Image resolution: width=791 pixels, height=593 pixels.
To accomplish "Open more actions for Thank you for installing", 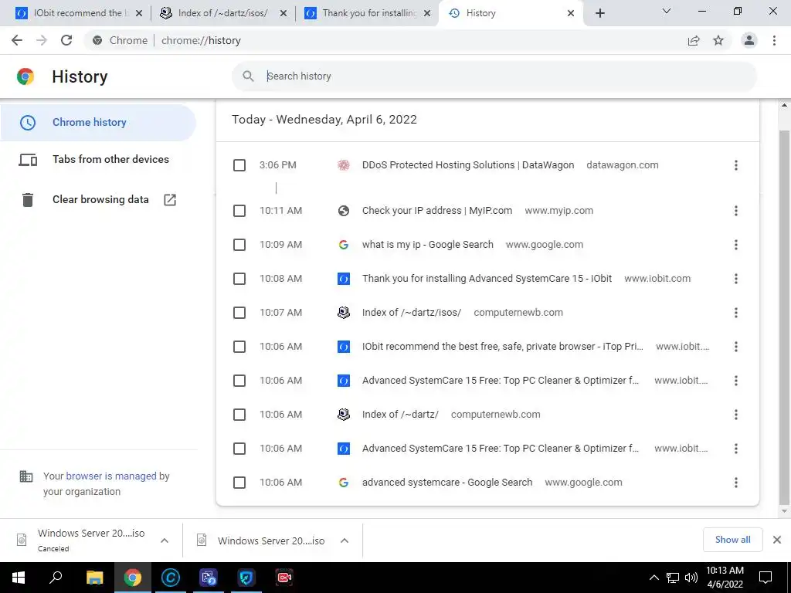I will 736,279.
